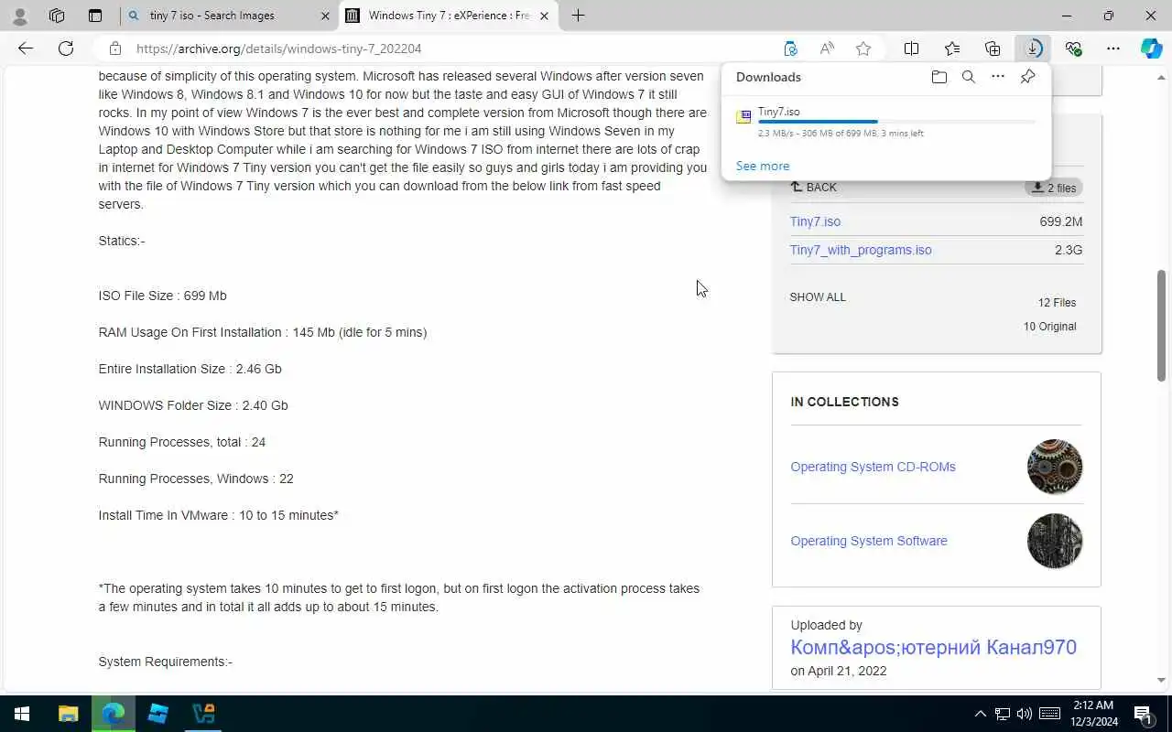Close the 'Windows Tiny 7' tab
The image size is (1172, 732).
tap(544, 16)
